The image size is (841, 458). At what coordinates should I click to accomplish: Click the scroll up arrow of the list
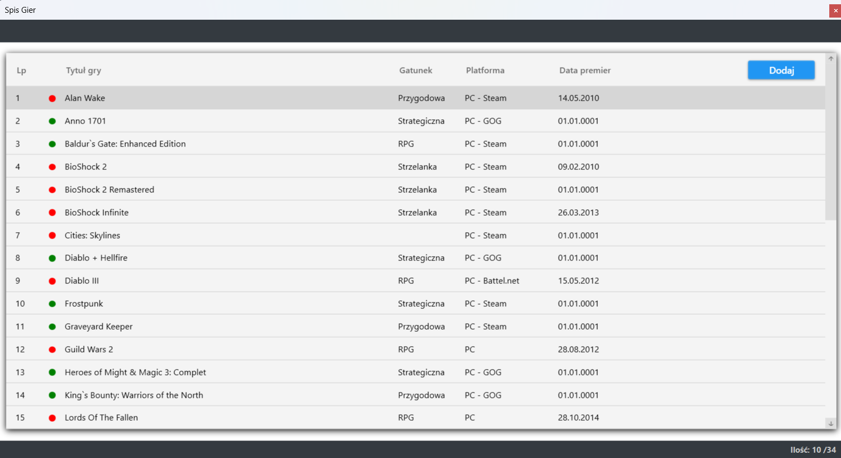coord(831,59)
